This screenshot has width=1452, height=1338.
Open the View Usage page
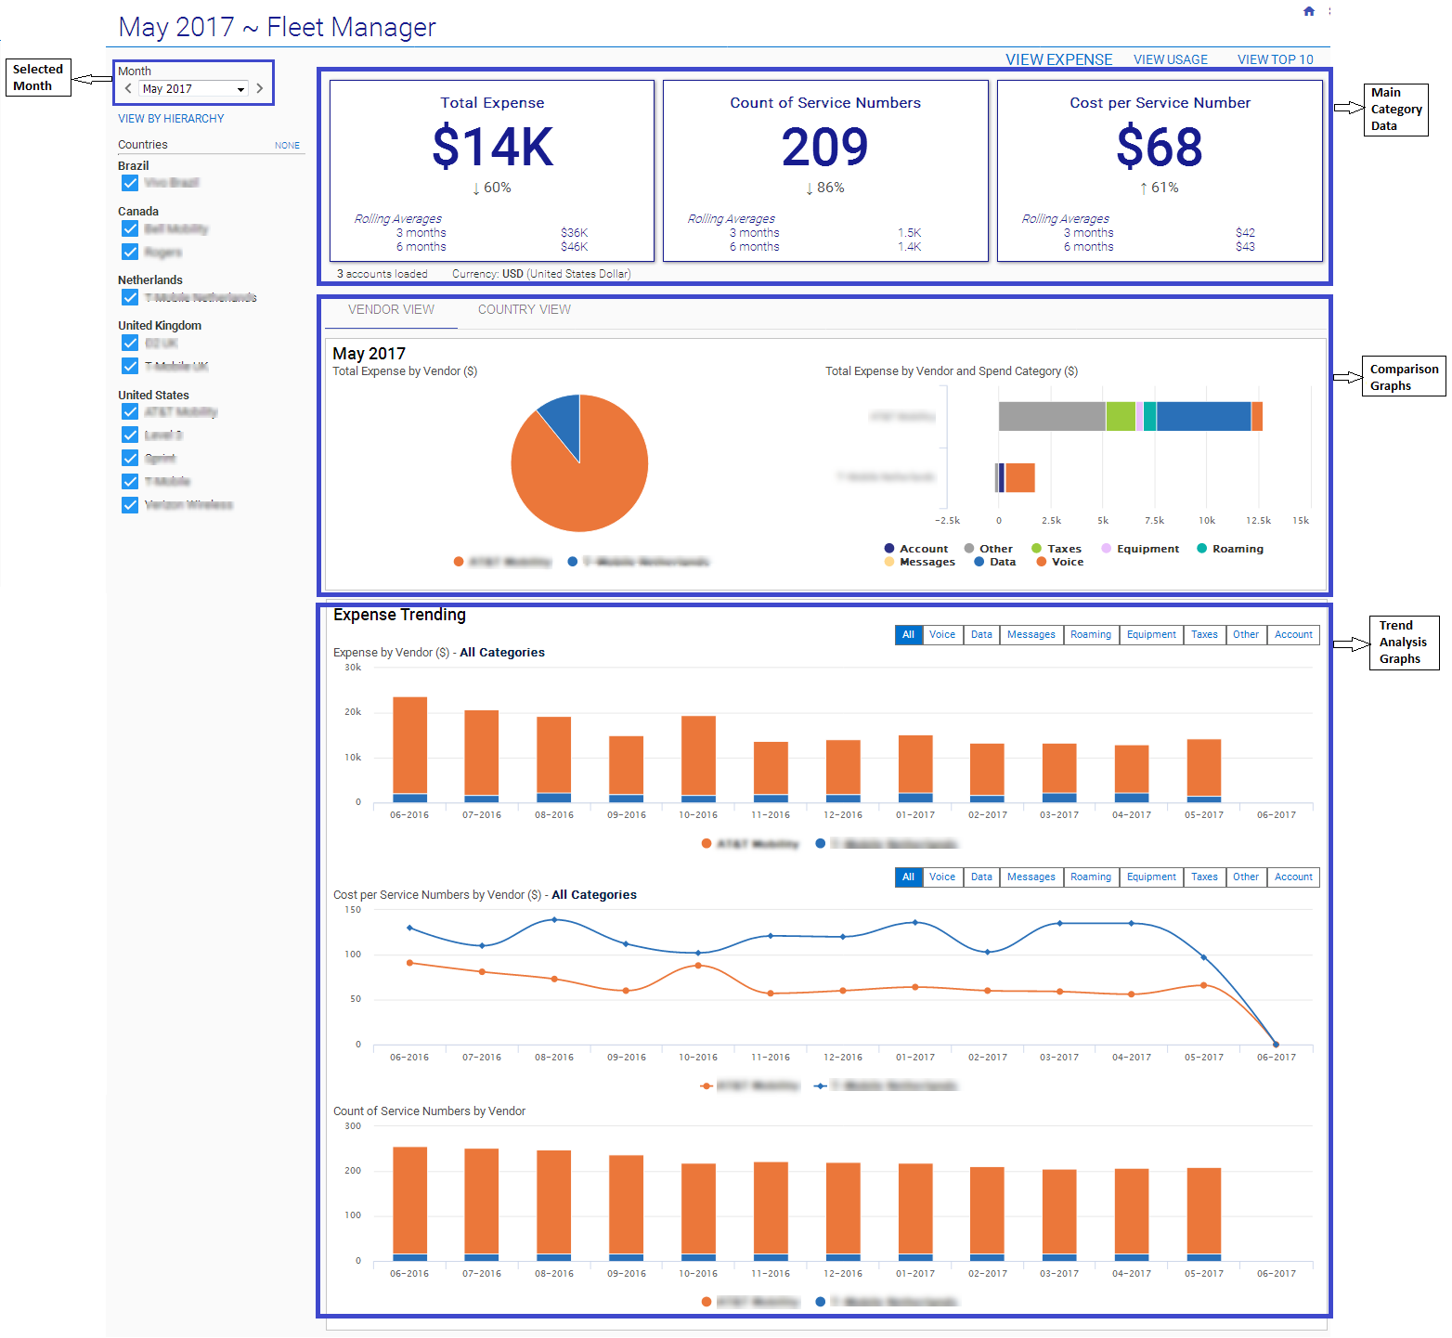pos(1170,59)
